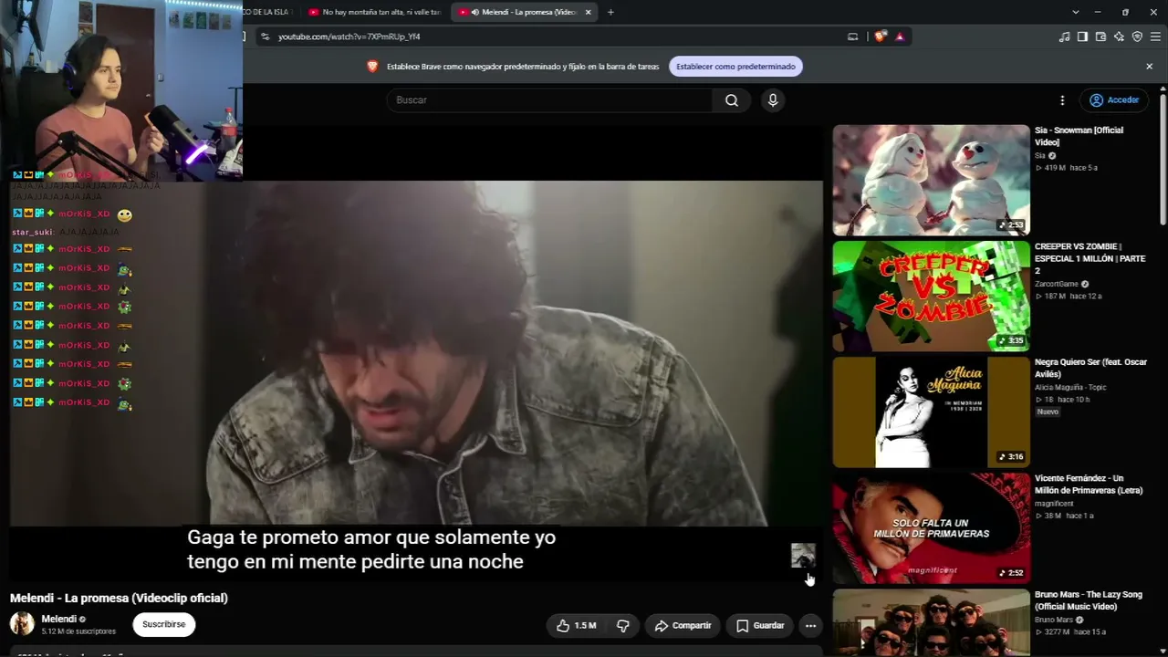Open Brave Rewards triangle icon
The height and width of the screenshot is (657, 1168).
(900, 36)
